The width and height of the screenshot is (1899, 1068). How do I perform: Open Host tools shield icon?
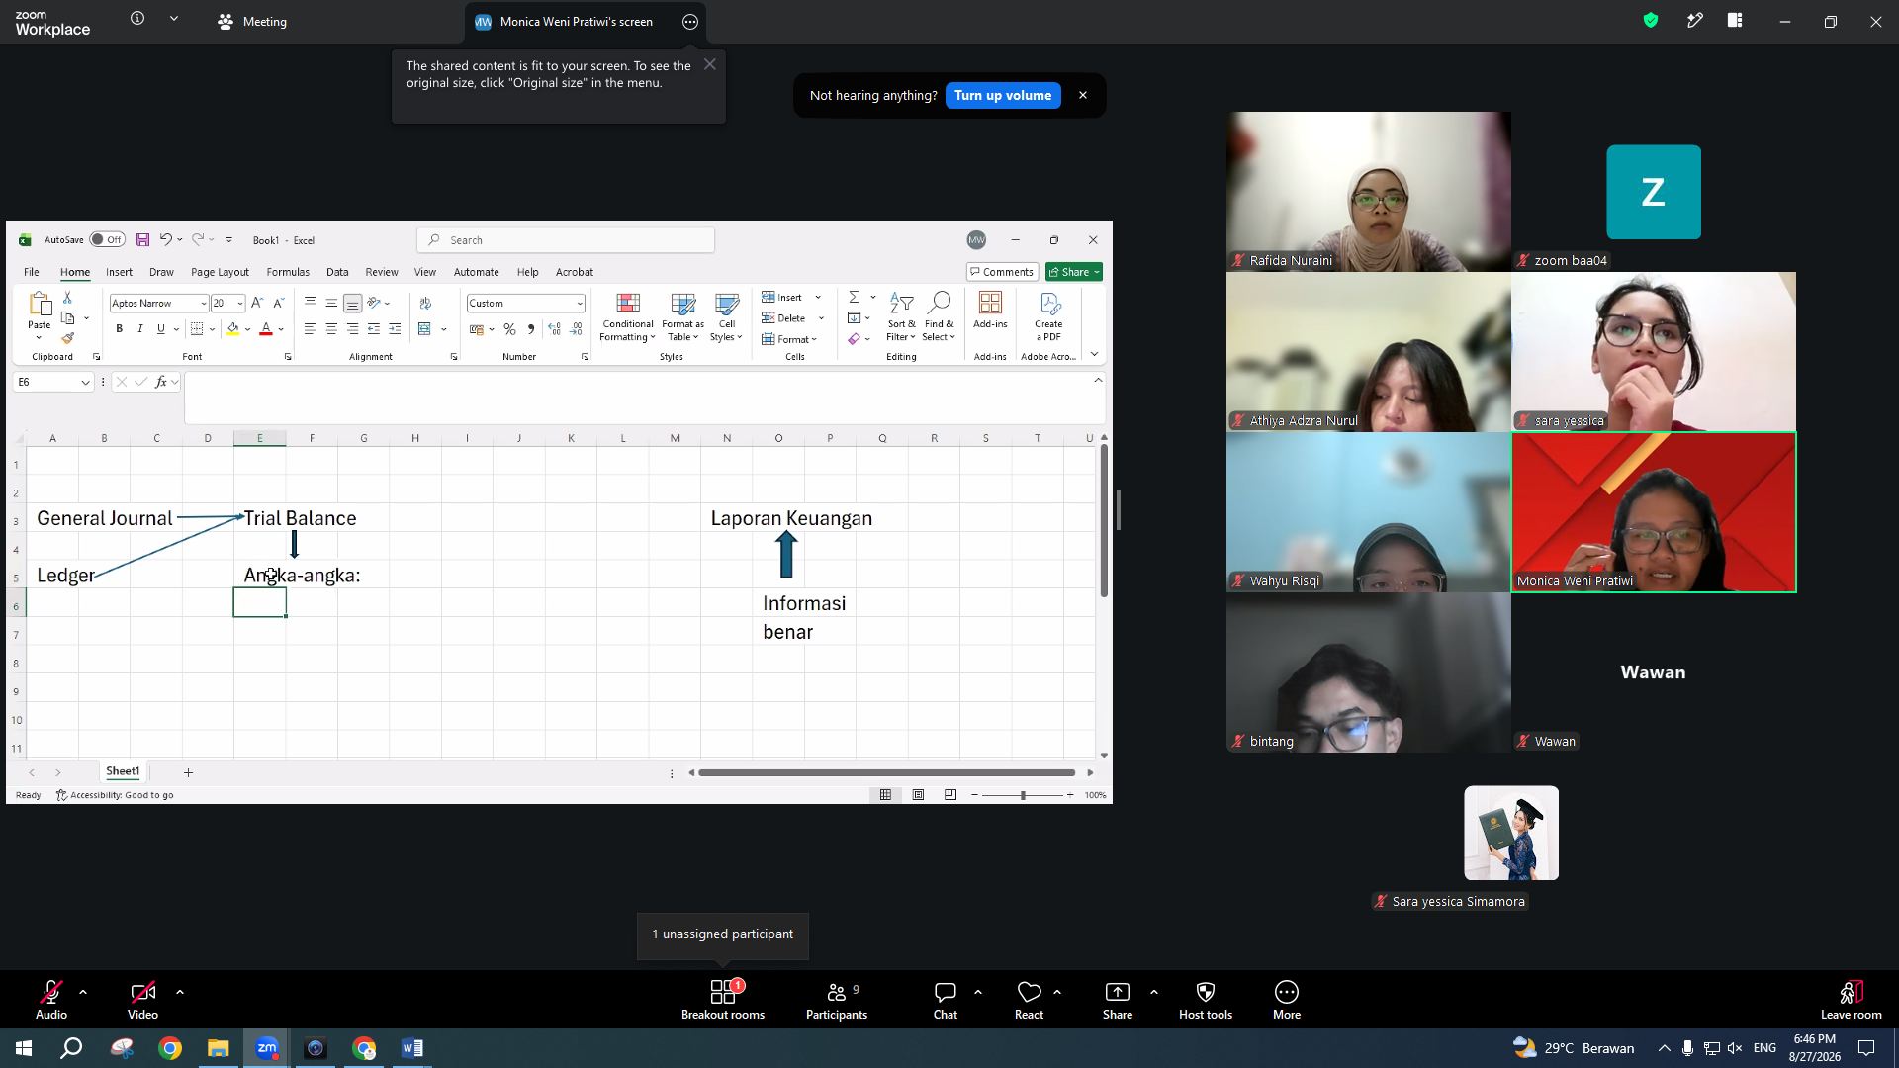coord(1206,999)
